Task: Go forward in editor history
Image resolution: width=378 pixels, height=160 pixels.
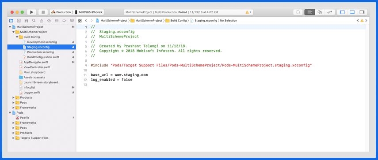Action: pos(92,21)
